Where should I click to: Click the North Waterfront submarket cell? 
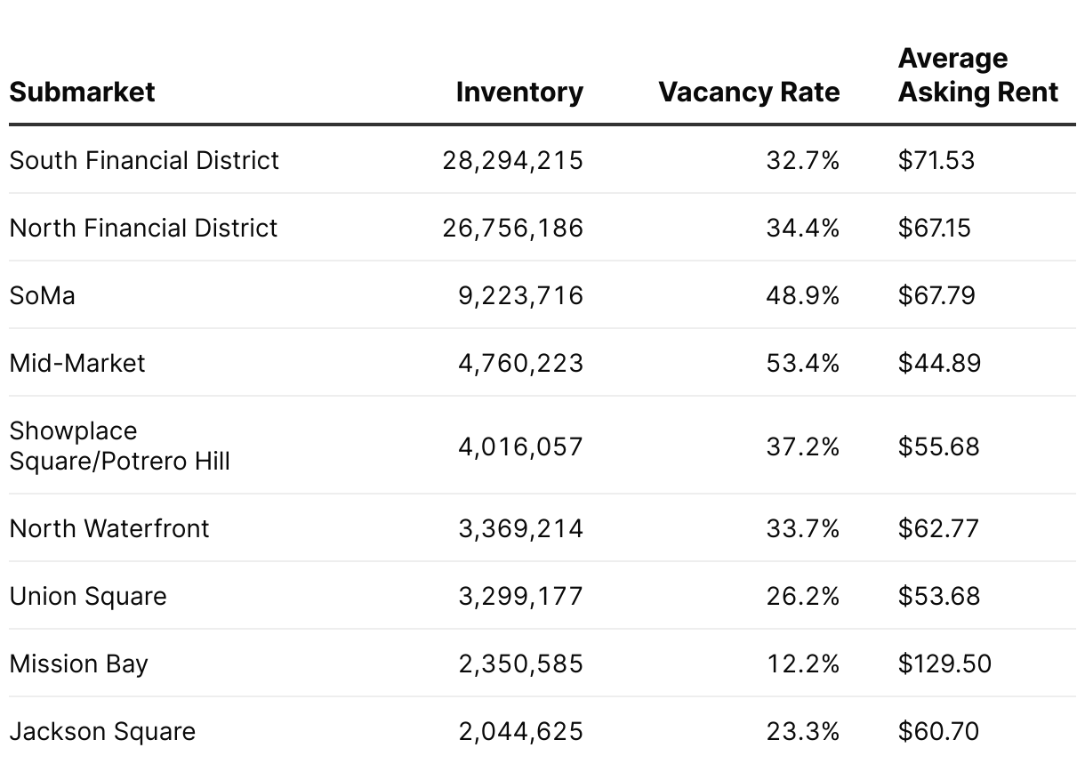pos(109,528)
